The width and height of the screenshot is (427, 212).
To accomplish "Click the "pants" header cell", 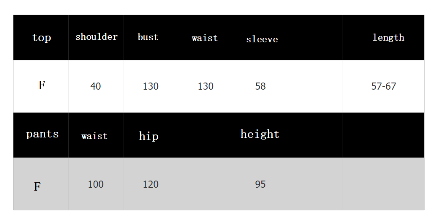I will [42, 134].
